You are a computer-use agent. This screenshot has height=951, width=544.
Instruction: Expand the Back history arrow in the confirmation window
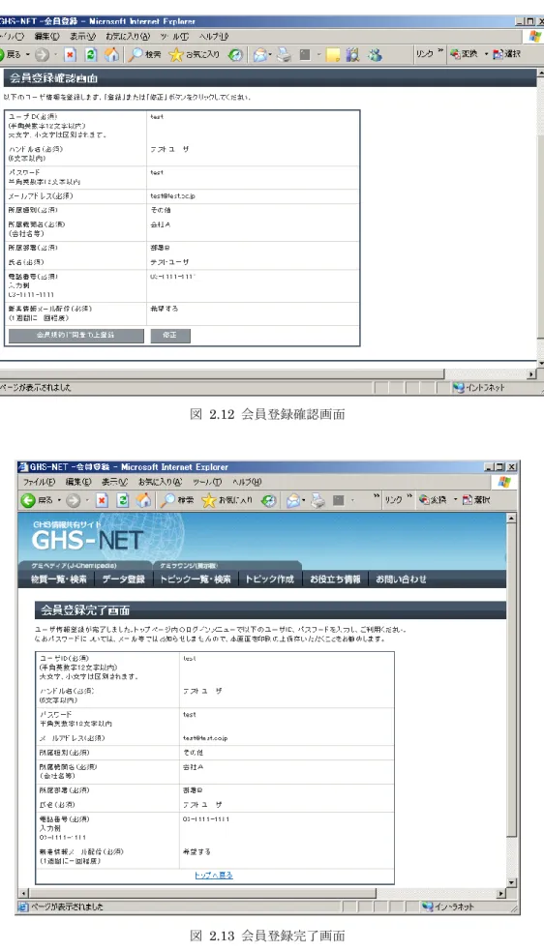tap(27, 54)
